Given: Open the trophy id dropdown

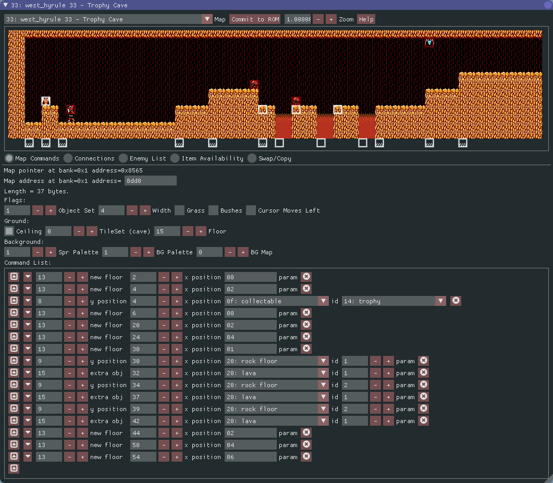Looking at the screenshot, I should click(x=441, y=301).
